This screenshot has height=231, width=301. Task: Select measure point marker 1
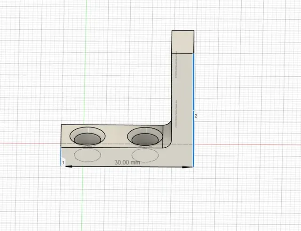[x=63, y=162]
